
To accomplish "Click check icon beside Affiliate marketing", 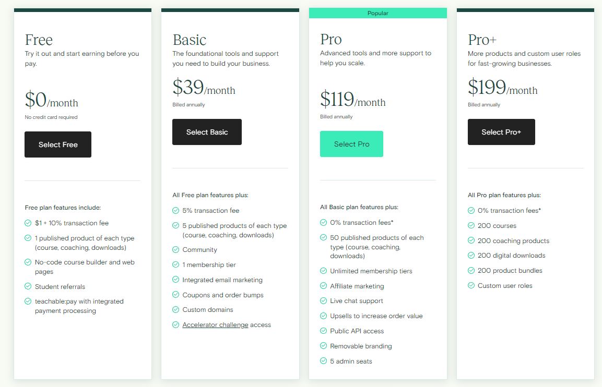I will point(324,286).
